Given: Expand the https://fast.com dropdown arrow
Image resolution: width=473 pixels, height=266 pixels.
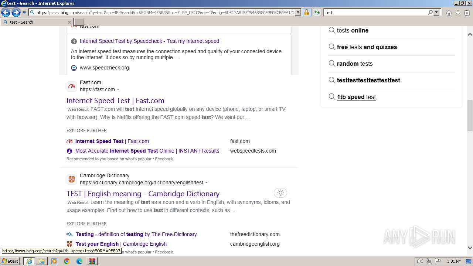Looking at the screenshot, I should tap(118, 89).
